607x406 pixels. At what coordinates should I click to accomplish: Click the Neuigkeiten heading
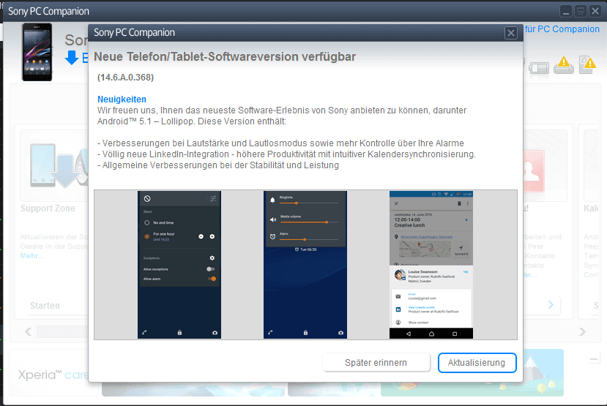click(x=122, y=99)
